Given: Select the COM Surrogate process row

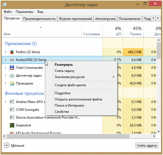Looking at the screenshot, I should point(79,110).
